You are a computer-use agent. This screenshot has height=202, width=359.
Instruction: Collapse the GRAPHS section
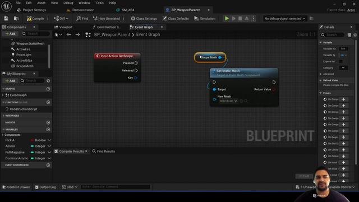click(3, 89)
